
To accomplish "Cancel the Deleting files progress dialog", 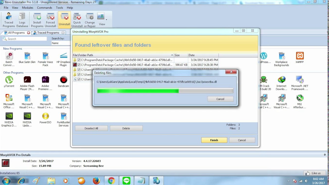I will click(x=220, y=99).
